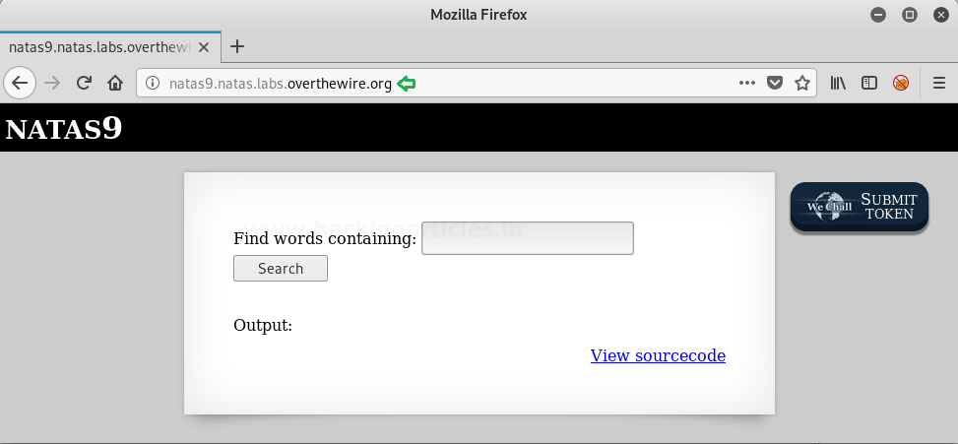This screenshot has height=444, width=958.
Task: Open the Firefox hamburger menu
Action: [x=939, y=83]
